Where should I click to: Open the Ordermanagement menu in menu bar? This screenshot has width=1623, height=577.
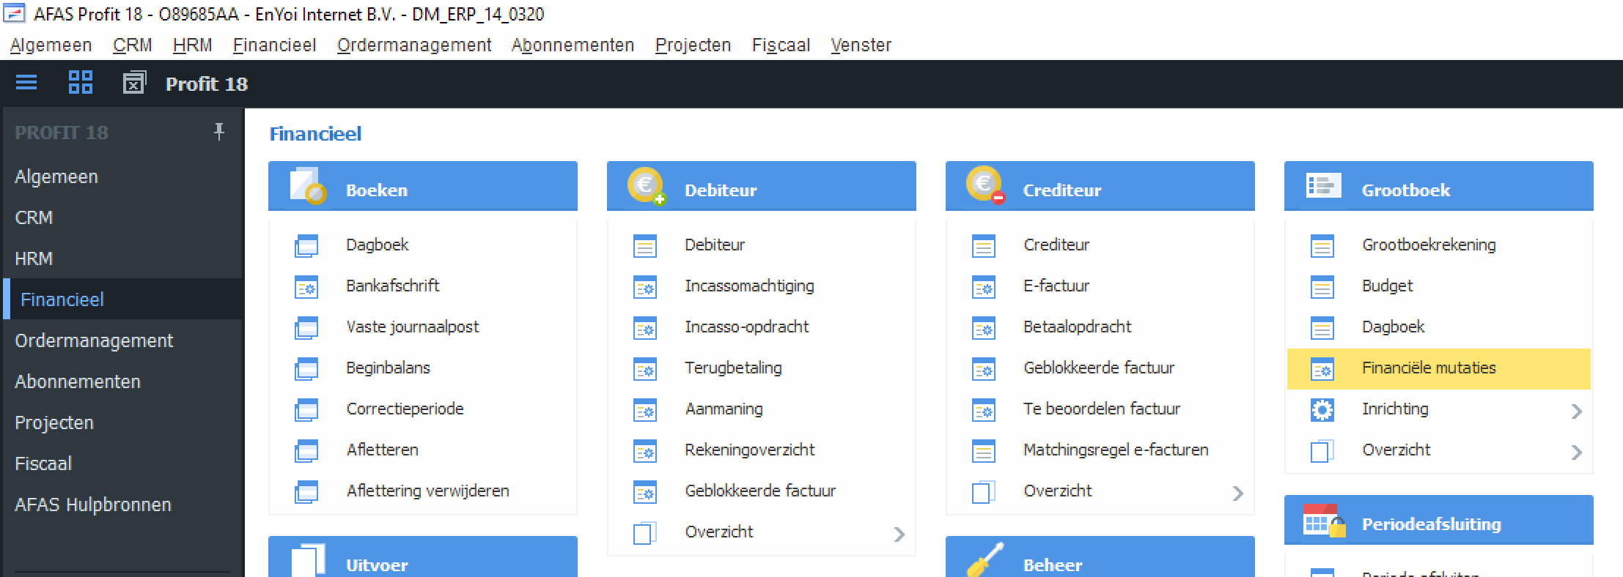(x=413, y=45)
